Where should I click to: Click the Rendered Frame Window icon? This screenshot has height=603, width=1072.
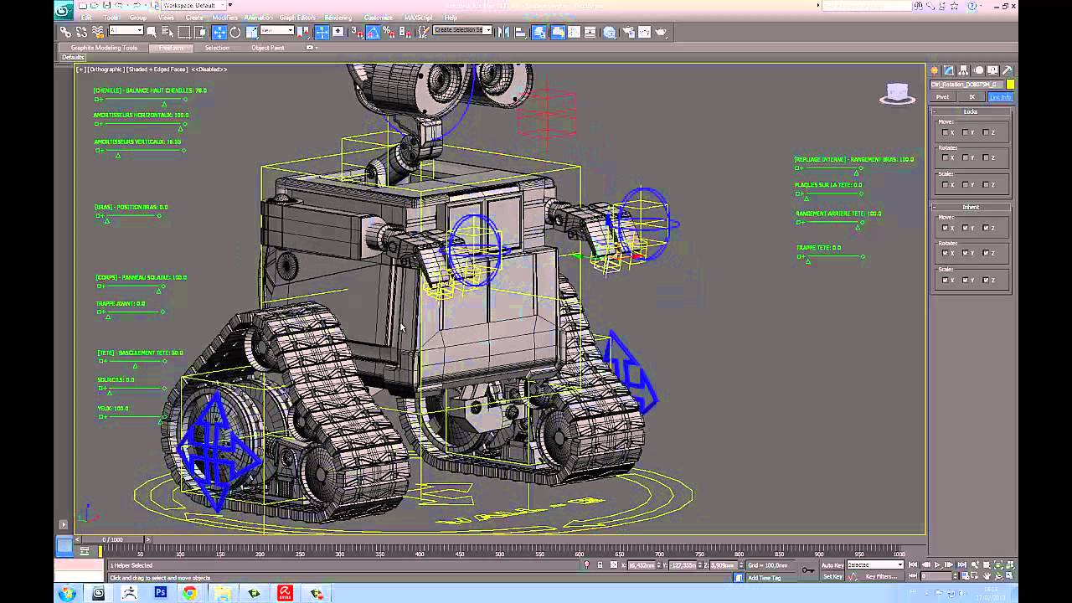[644, 32]
